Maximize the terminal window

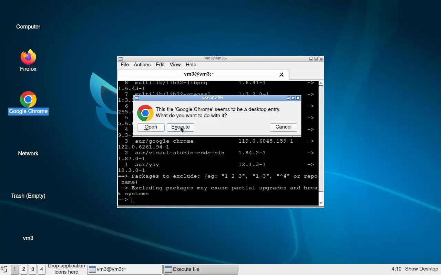point(316,59)
